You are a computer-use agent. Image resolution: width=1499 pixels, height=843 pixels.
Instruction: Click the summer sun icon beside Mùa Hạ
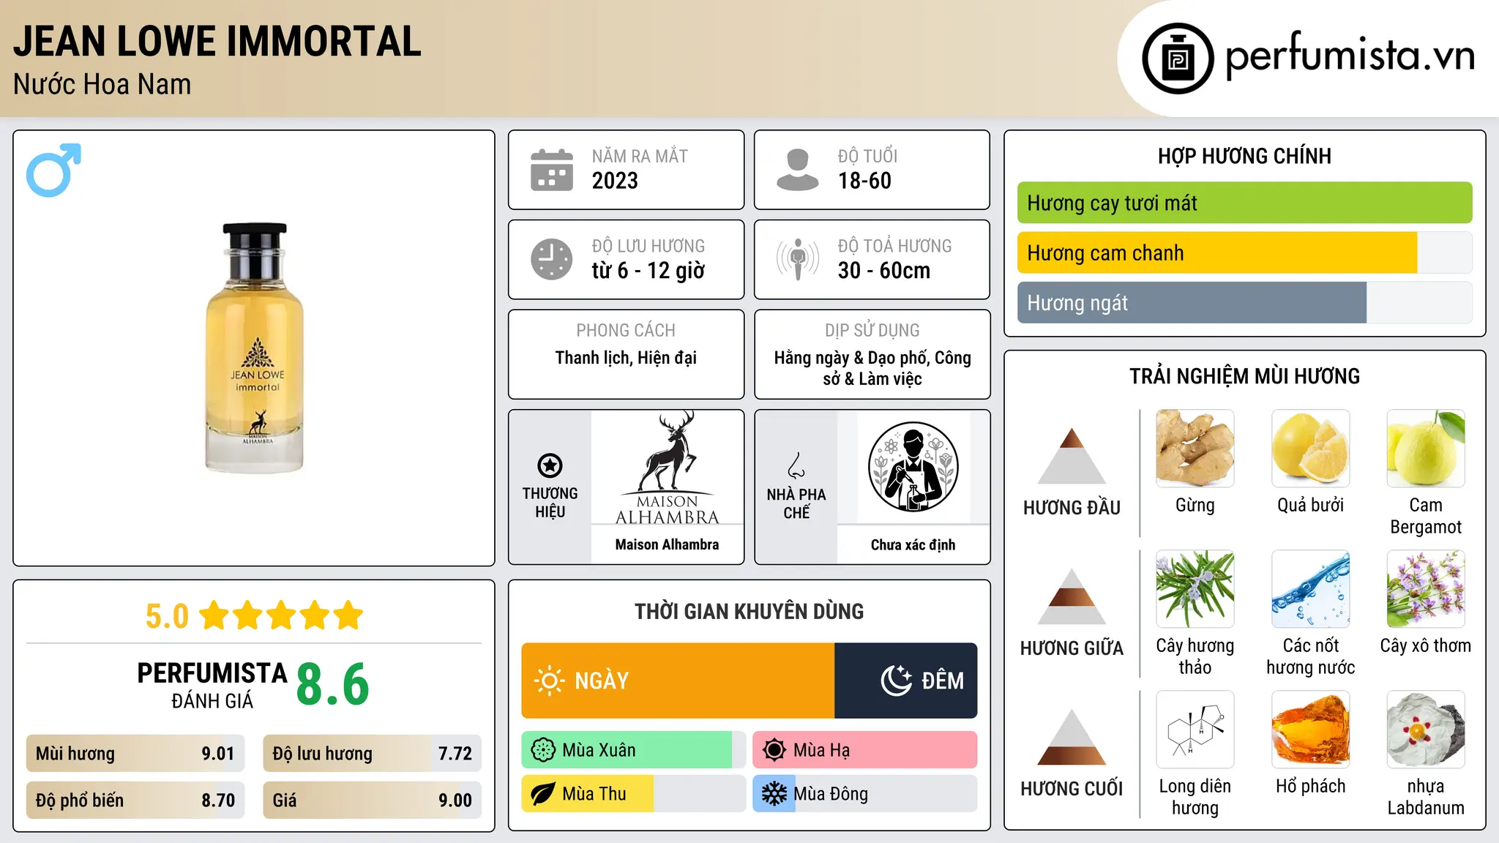[774, 750]
